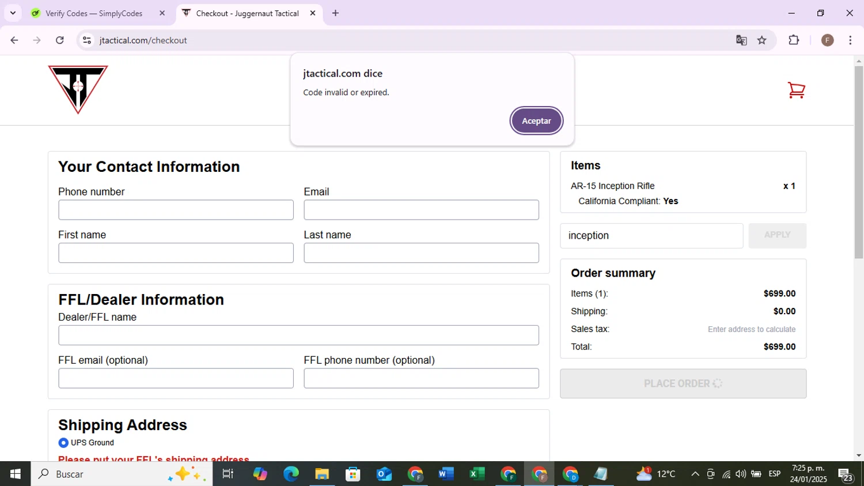Click the coupon code field containing inception
864x486 pixels.
click(x=651, y=236)
